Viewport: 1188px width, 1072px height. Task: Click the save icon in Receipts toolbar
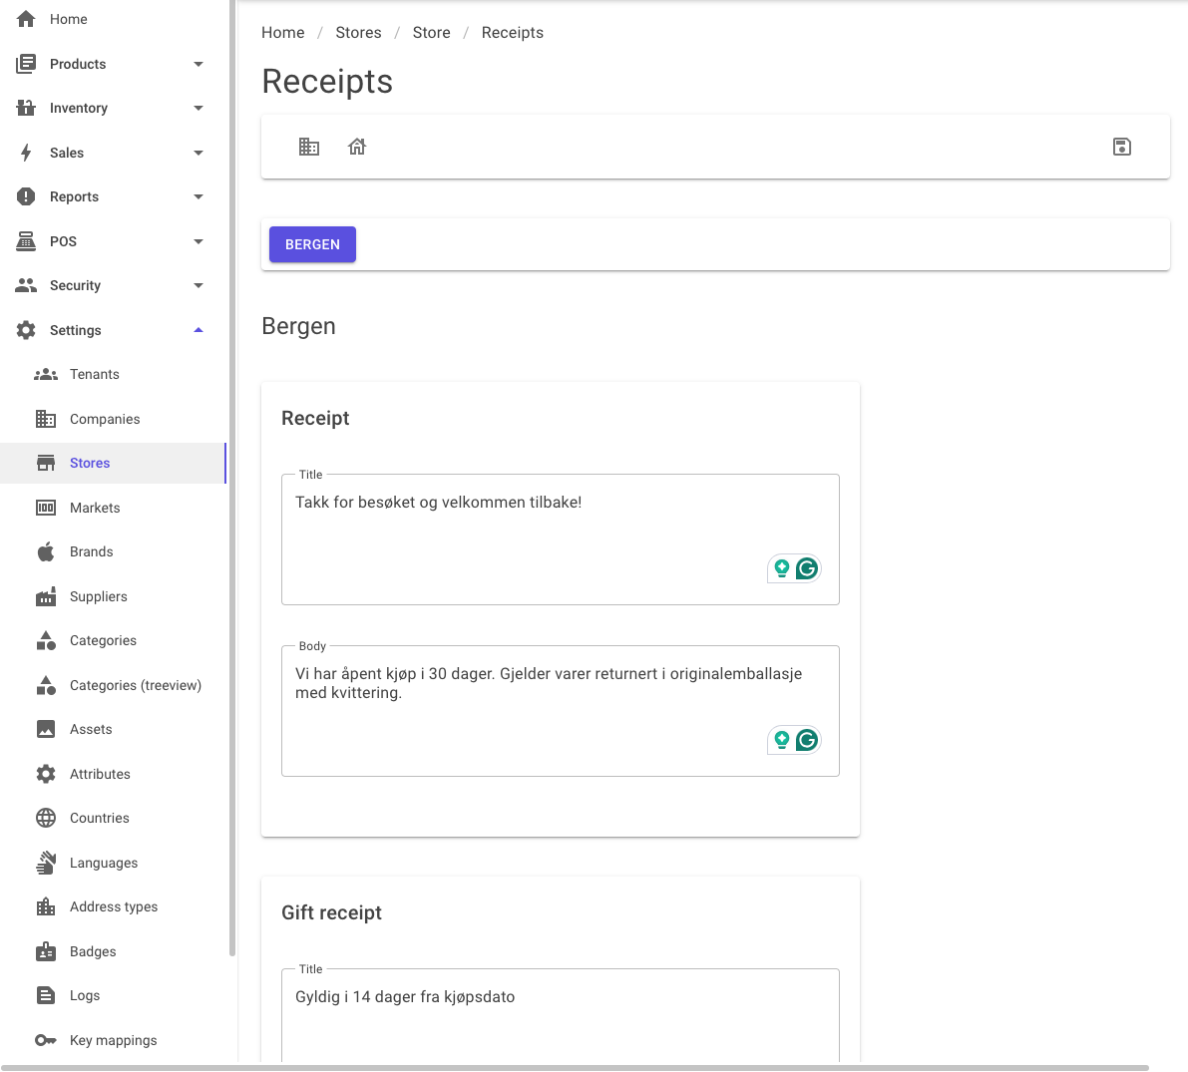(x=1121, y=147)
